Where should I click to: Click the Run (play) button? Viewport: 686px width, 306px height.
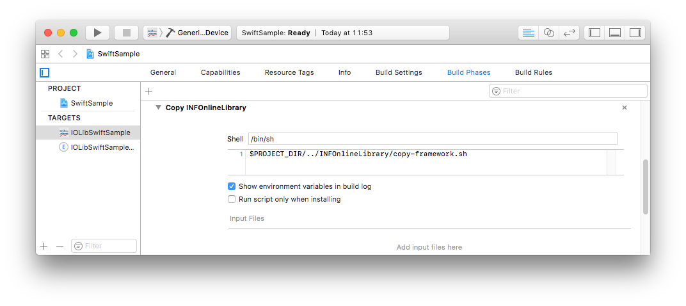97,33
